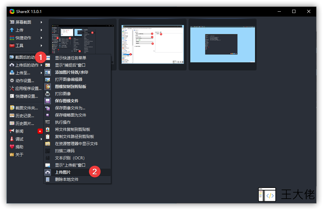Click the 调试 traffic cone icon
The image size is (323, 210).
(12, 139)
